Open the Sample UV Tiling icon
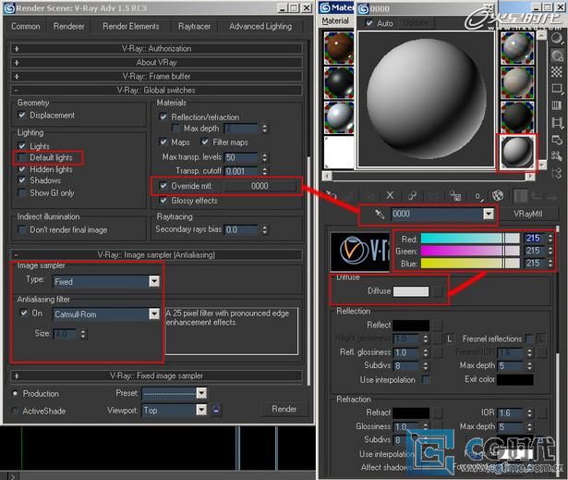Image resolution: width=568 pixels, height=480 pixels. pyautogui.click(x=556, y=89)
